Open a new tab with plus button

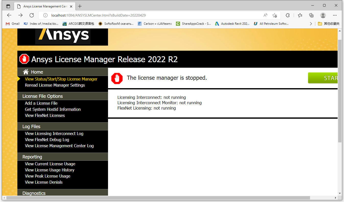(80, 6)
